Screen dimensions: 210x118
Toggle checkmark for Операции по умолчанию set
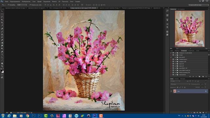pyautogui.click(x=171, y=53)
